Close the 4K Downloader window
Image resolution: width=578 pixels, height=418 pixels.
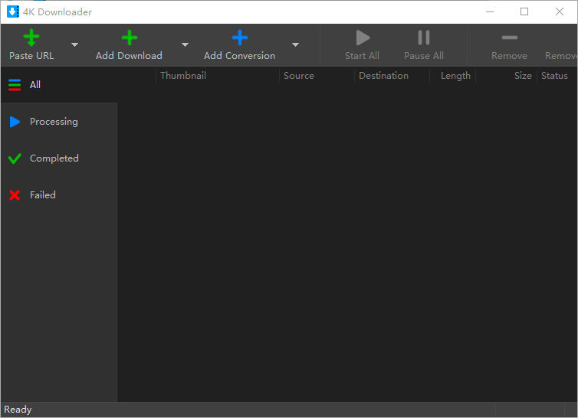point(559,11)
